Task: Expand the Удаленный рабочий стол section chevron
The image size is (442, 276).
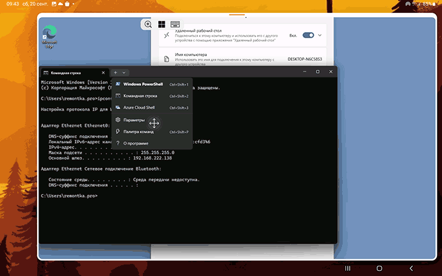Action: pos(320,35)
